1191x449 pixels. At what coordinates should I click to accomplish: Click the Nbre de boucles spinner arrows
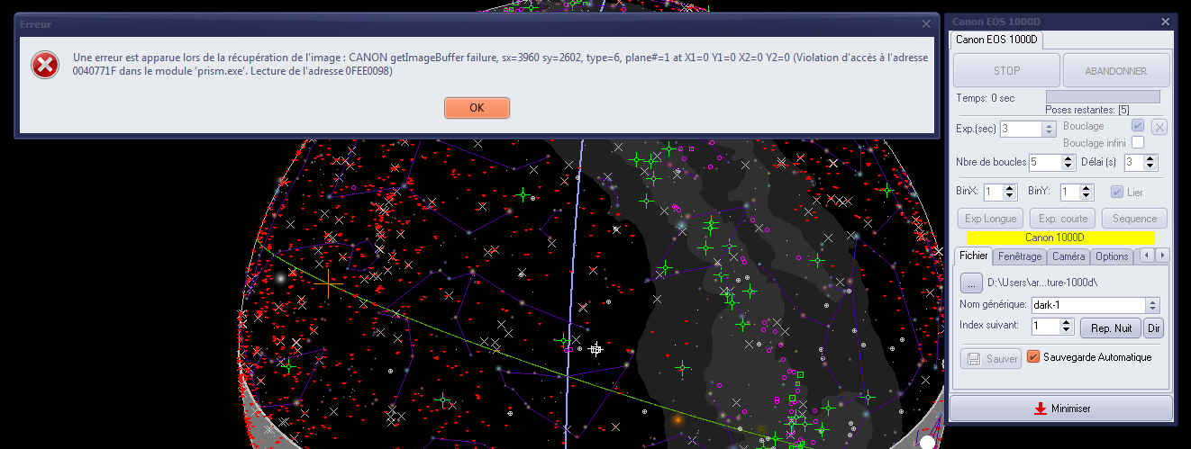pyautogui.click(x=1068, y=163)
